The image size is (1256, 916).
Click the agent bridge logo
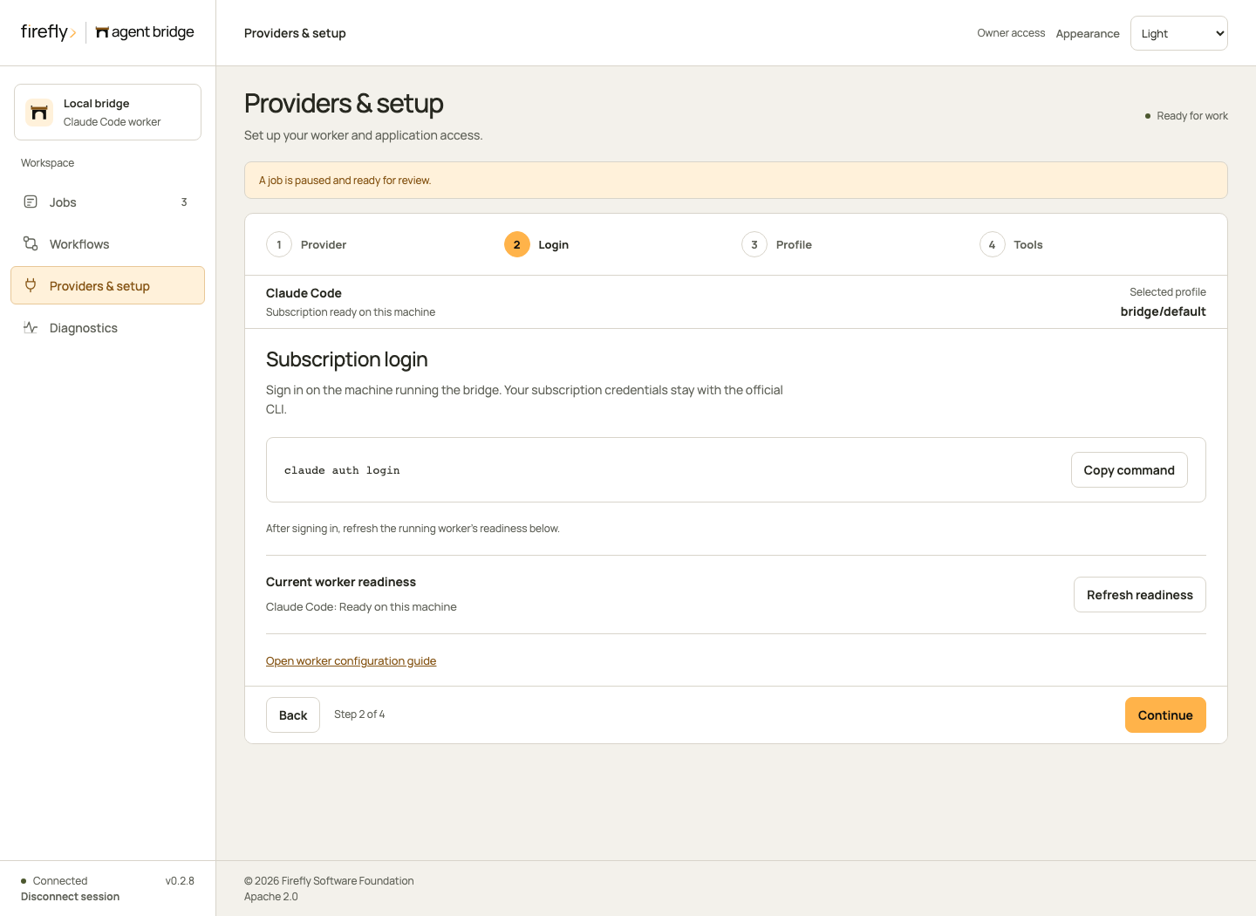[145, 32]
